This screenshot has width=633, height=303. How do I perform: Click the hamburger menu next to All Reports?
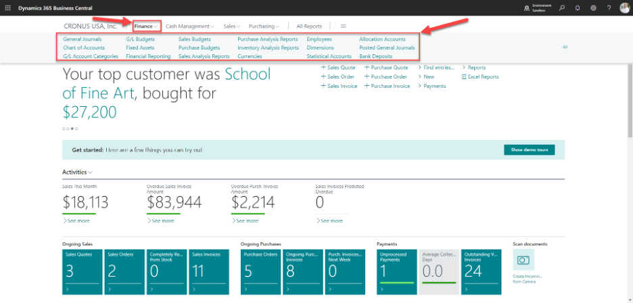pos(344,26)
